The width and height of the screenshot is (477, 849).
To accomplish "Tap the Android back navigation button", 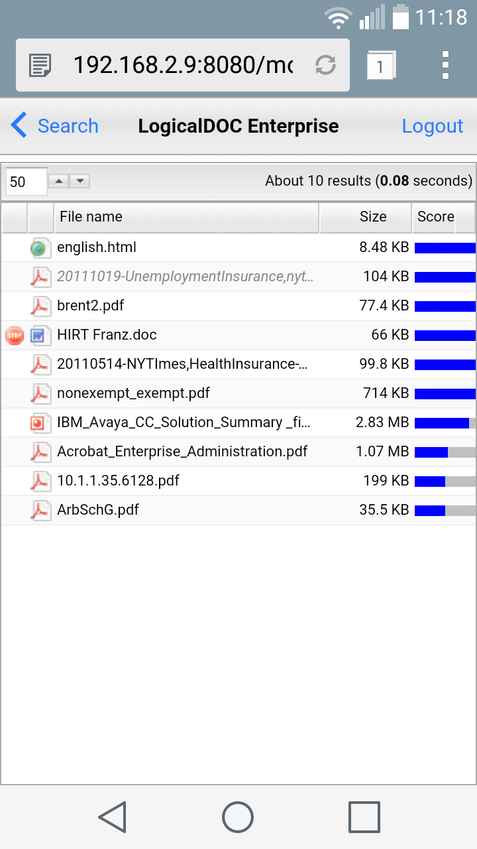I will [x=112, y=816].
